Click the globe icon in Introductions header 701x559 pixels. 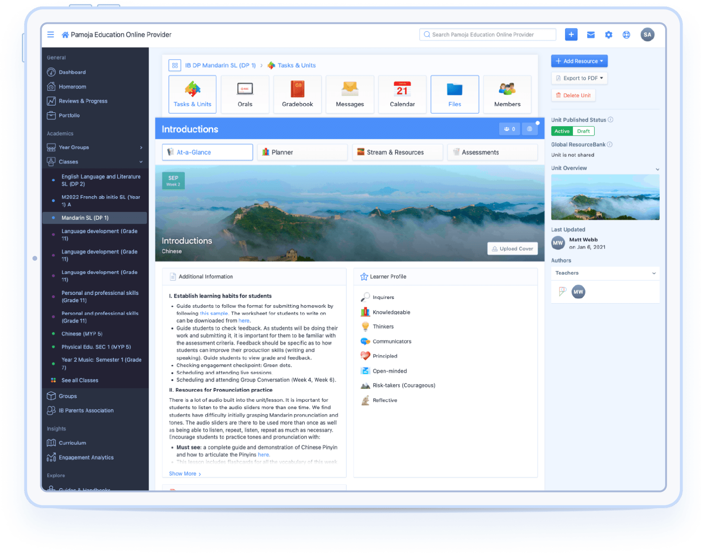pyautogui.click(x=530, y=129)
